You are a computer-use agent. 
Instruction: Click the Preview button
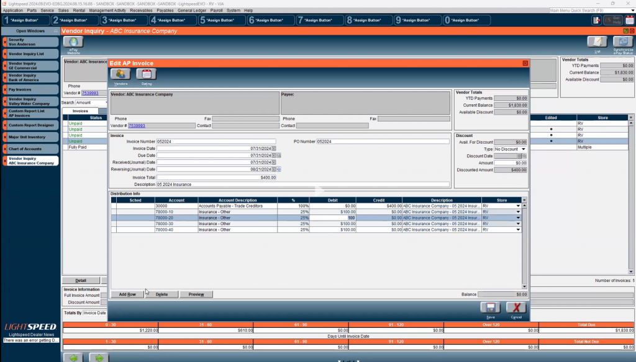coord(196,294)
